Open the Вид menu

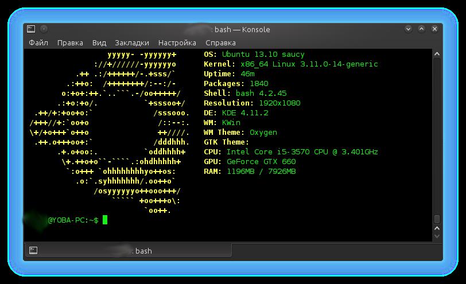[x=99, y=43]
